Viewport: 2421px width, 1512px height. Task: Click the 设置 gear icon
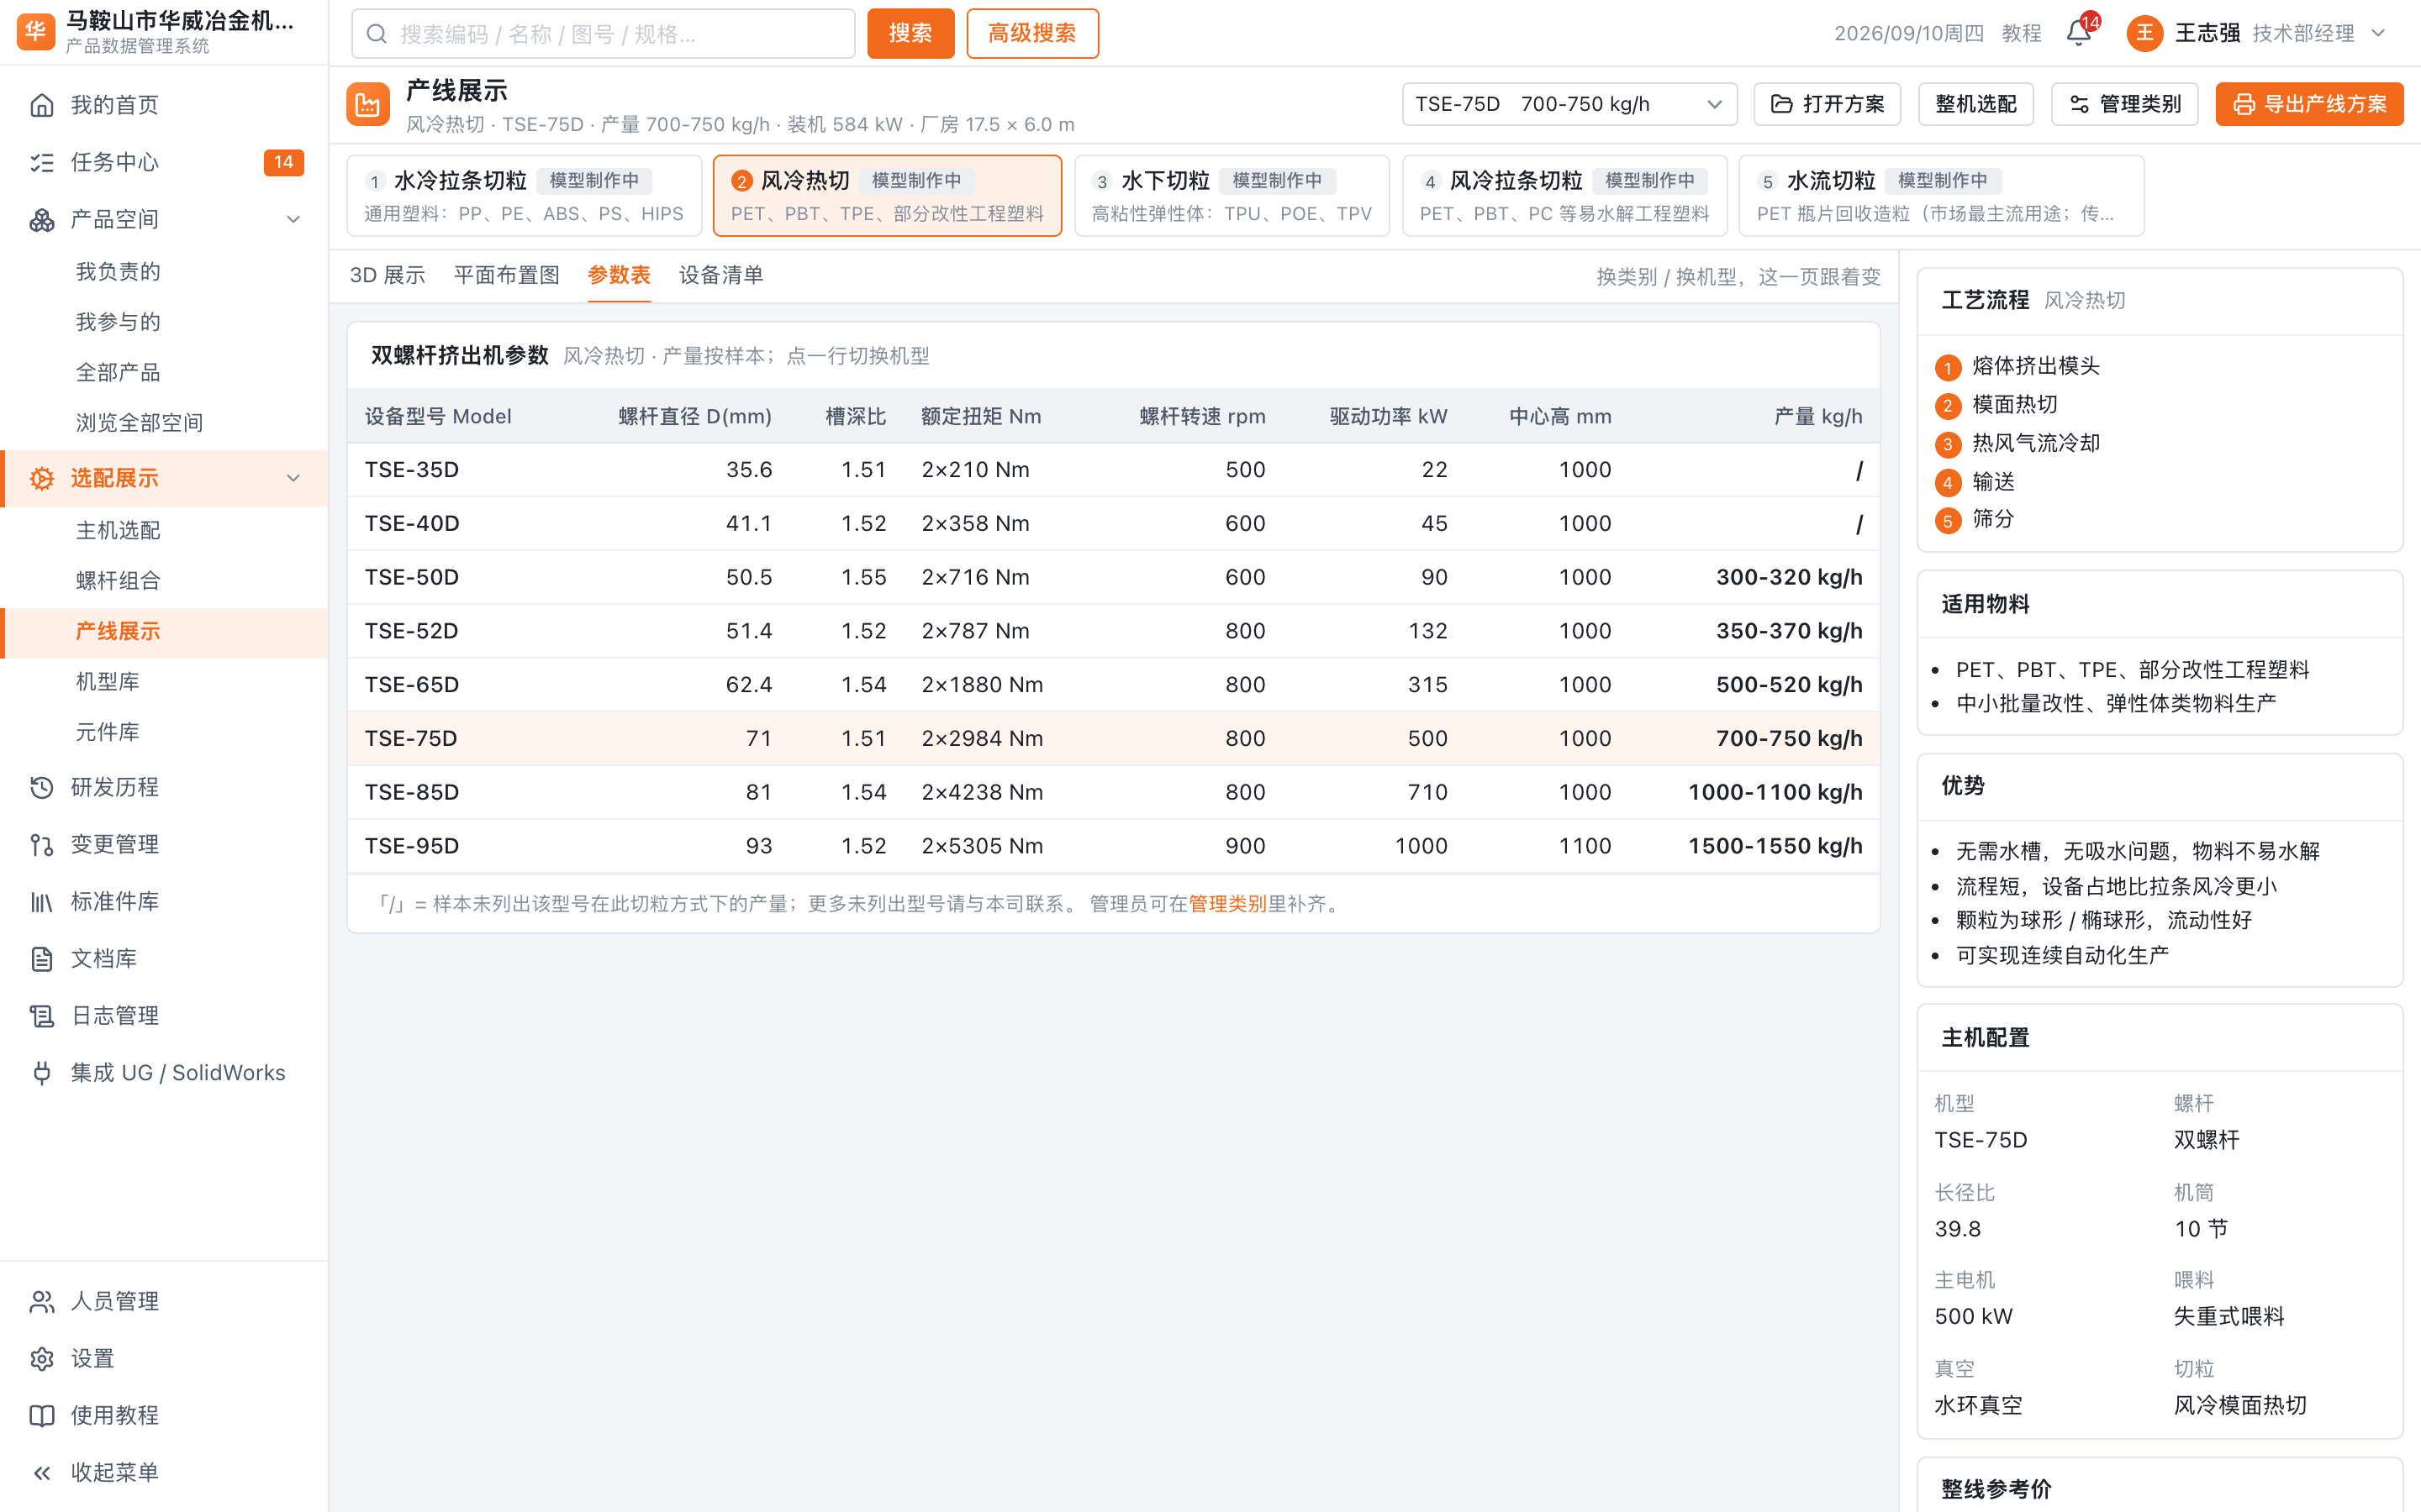tap(42, 1358)
